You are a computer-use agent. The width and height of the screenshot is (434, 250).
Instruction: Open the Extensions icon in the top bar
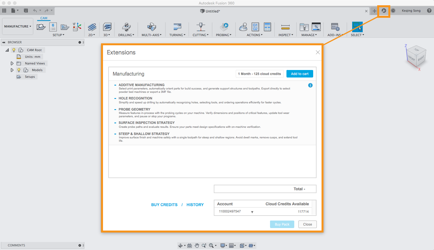[384, 11]
